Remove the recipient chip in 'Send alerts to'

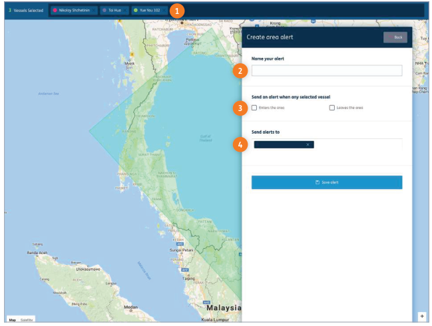(308, 145)
